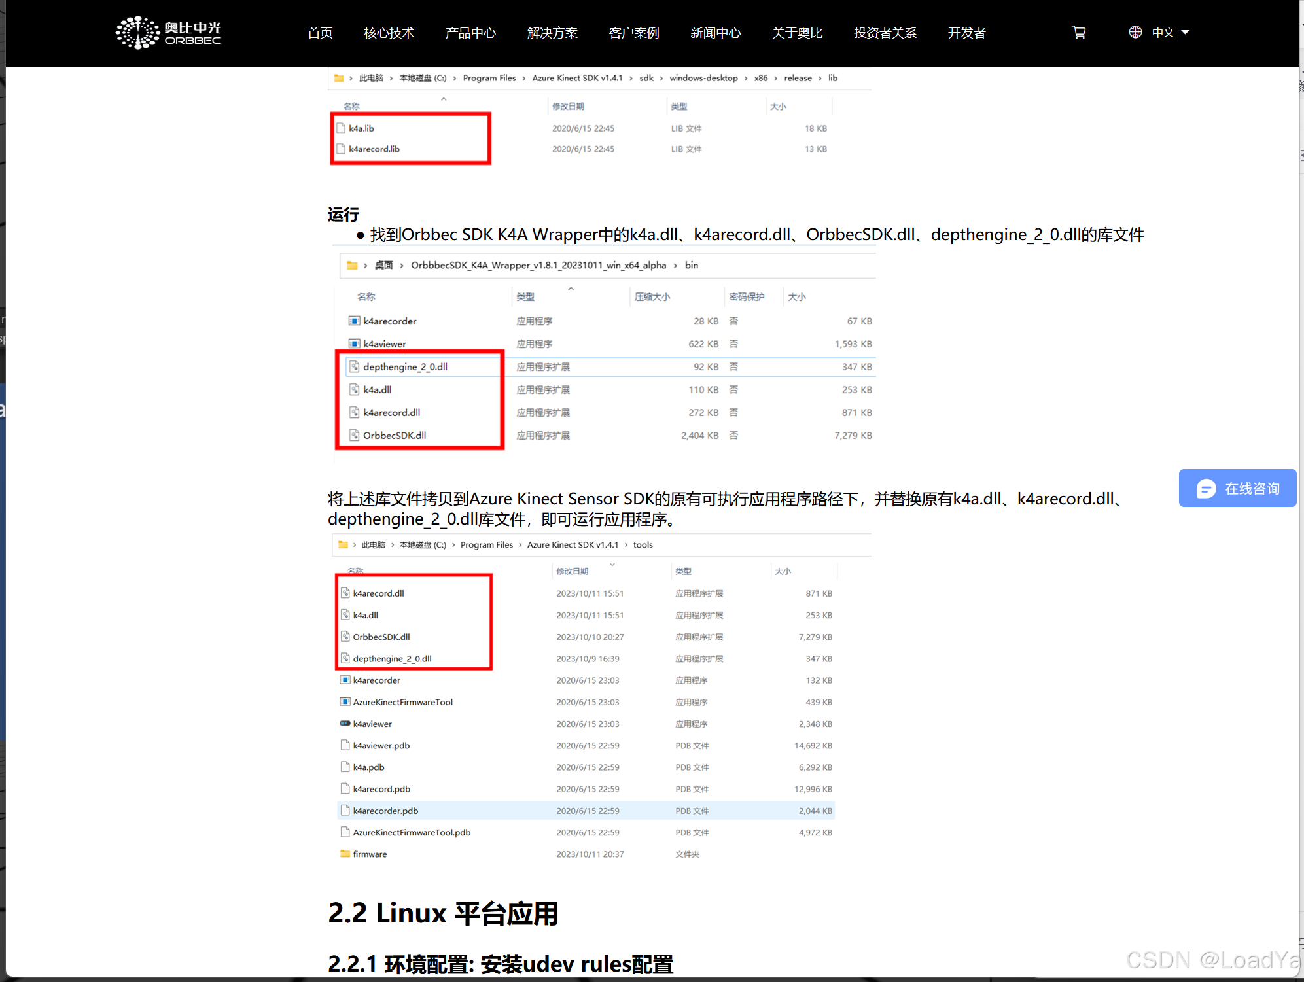Click the 在线咨询 button
1304x982 pixels.
tap(1251, 489)
